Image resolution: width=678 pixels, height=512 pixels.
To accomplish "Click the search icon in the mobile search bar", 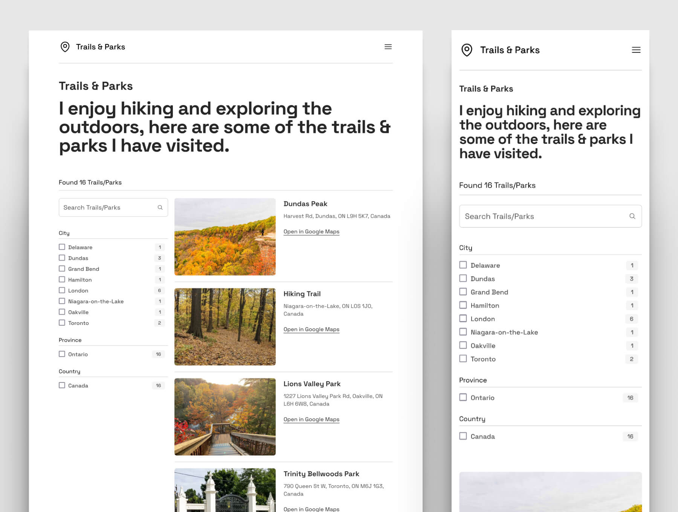I will (632, 216).
